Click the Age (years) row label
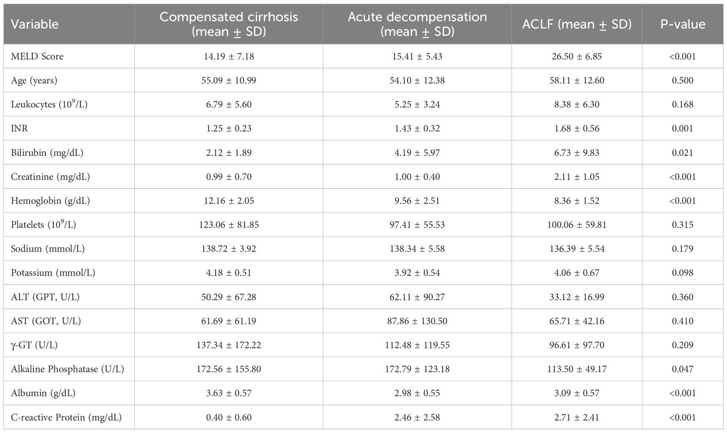Screen dimensions: 727x433 [34, 81]
